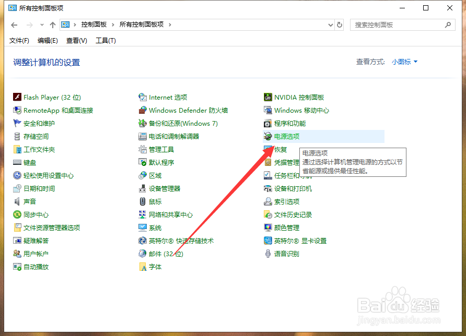The width and height of the screenshot is (466, 336).
Task: Expand the address bar history dropdown
Action: [x=331, y=25]
